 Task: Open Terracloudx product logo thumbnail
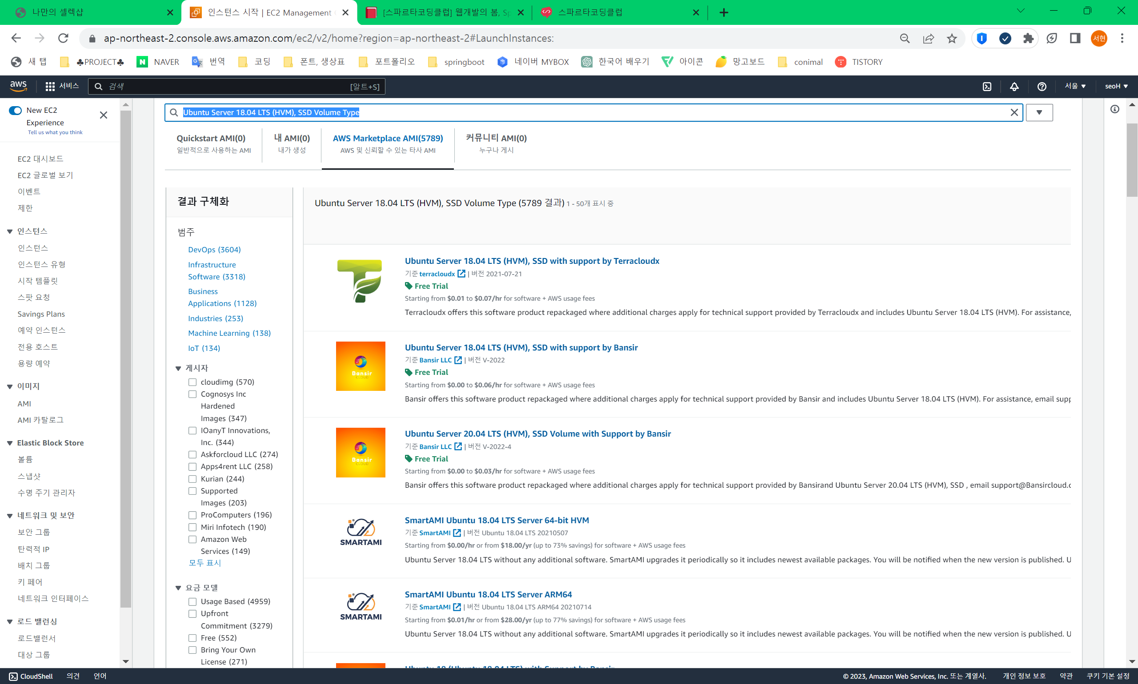click(x=360, y=281)
